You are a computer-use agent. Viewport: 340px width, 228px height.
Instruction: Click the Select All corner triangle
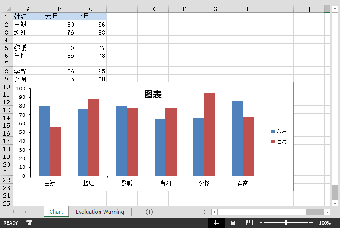[9, 9]
